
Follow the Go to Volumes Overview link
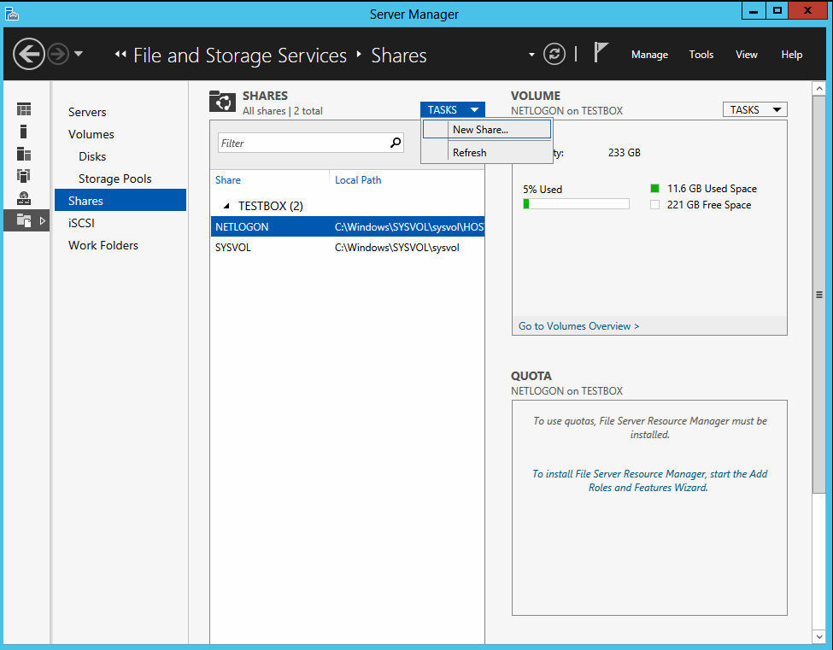[x=578, y=325]
